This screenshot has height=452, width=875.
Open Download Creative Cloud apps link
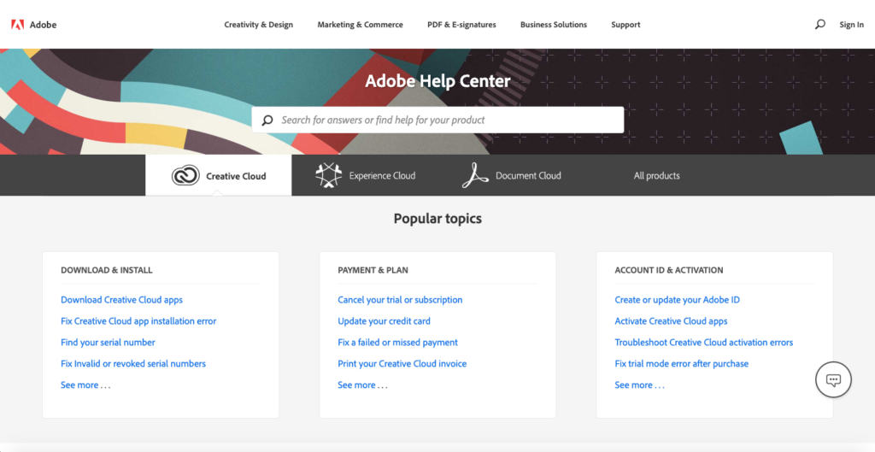[121, 300]
